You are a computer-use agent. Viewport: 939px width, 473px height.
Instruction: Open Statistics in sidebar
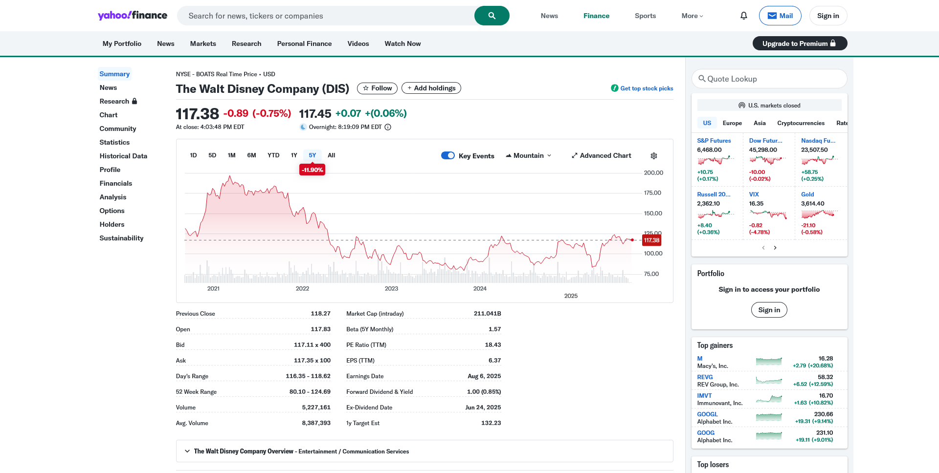[x=114, y=142]
